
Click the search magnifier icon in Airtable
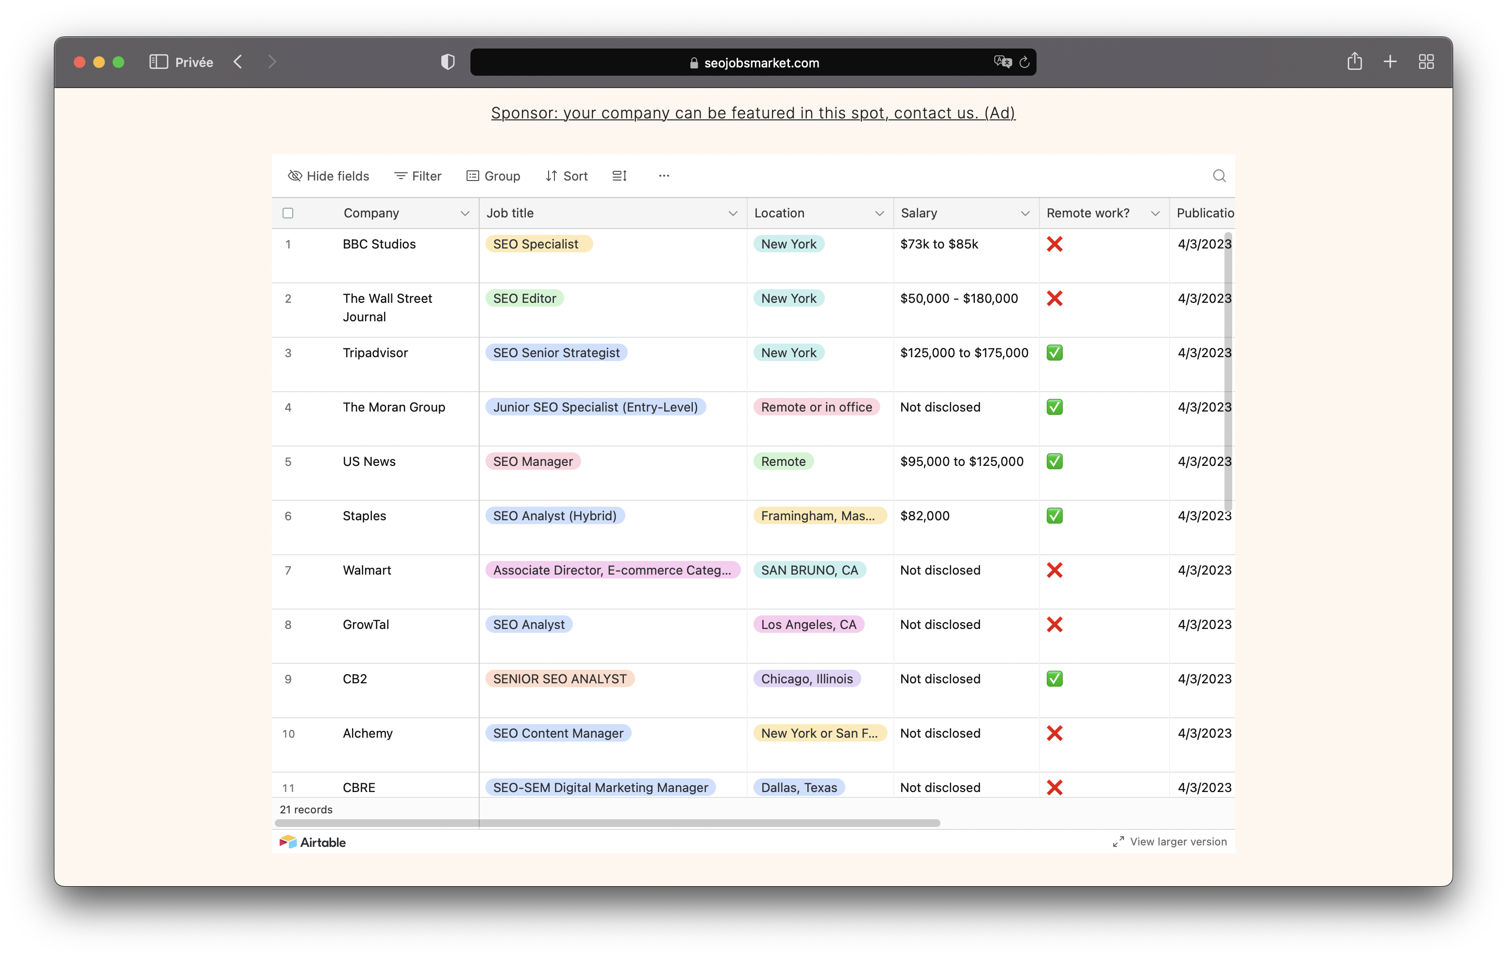(x=1219, y=176)
